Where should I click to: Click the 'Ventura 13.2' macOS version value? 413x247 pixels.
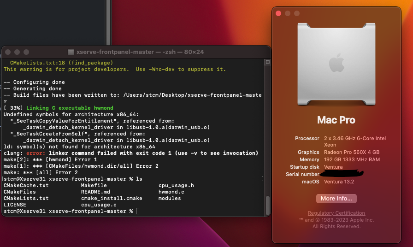(339, 182)
